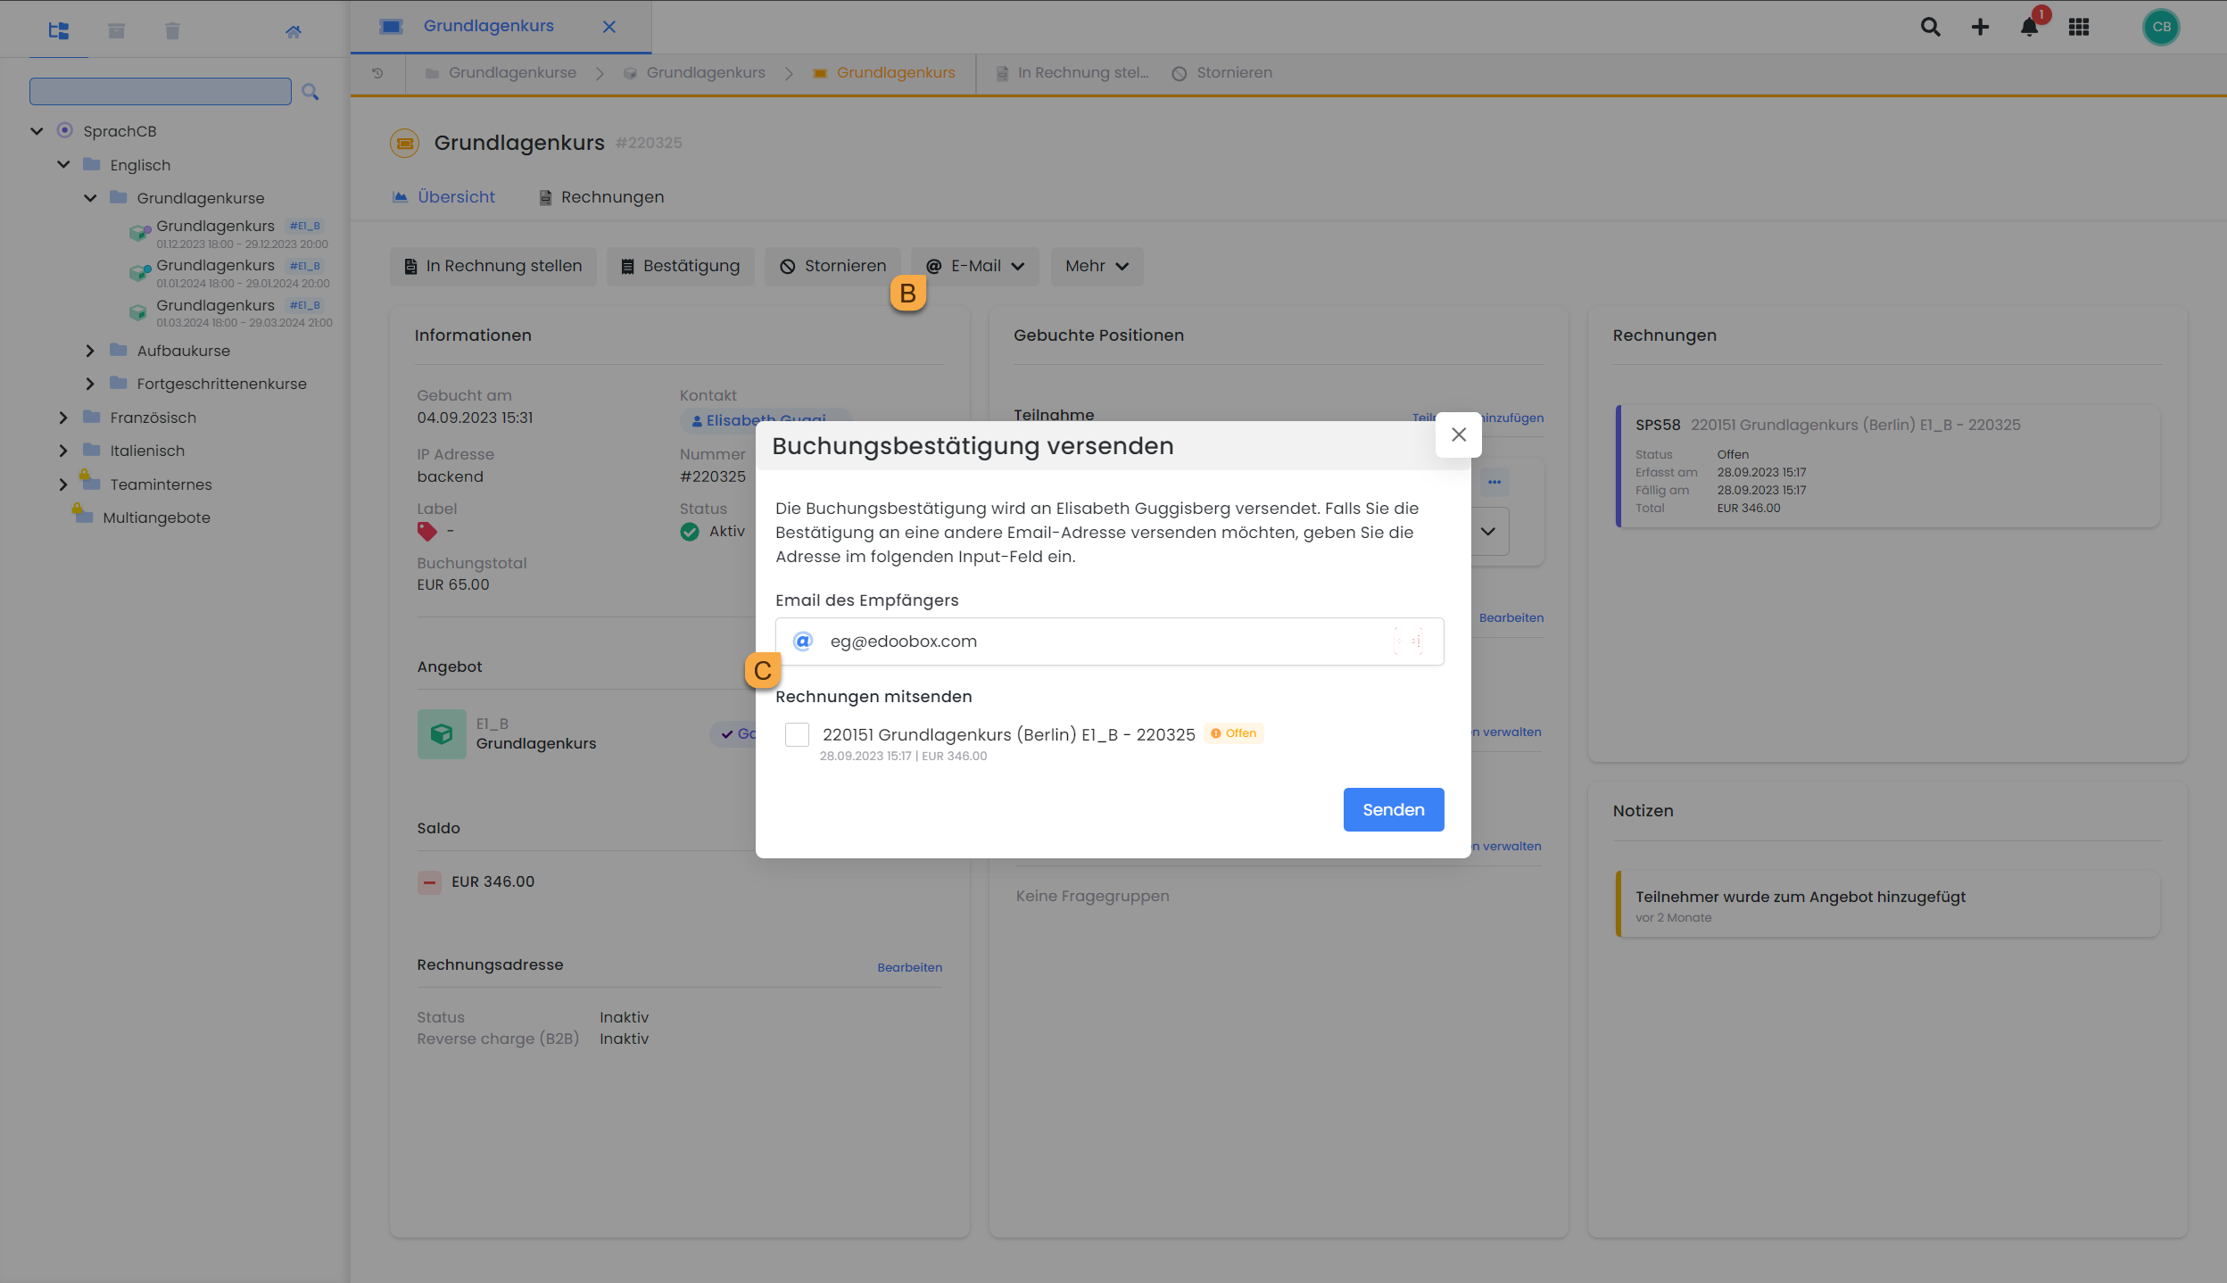The image size is (2227, 1283).
Task: Click the recipient email input field
Action: pos(1106,641)
